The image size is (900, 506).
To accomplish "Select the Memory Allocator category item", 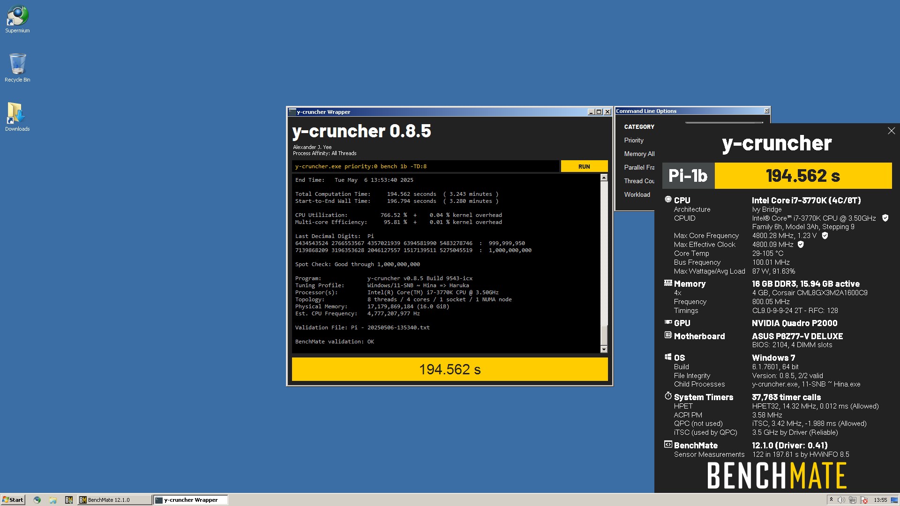I will pos(639,154).
